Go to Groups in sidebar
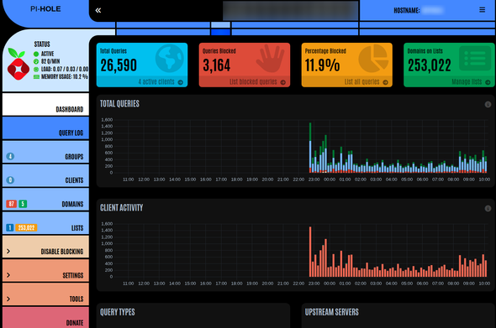 click(45, 152)
